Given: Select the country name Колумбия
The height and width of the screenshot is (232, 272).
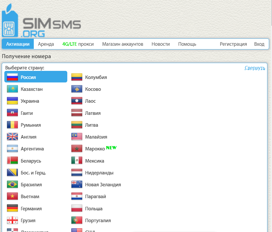Looking at the screenshot, I should (96, 77).
